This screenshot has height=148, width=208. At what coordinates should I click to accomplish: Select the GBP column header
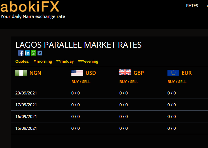click(x=139, y=73)
